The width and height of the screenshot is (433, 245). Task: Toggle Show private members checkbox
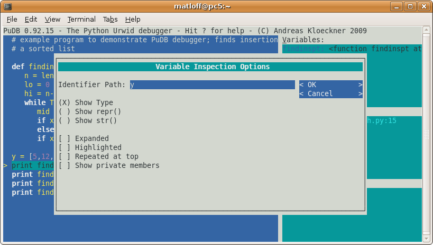tap(65, 166)
